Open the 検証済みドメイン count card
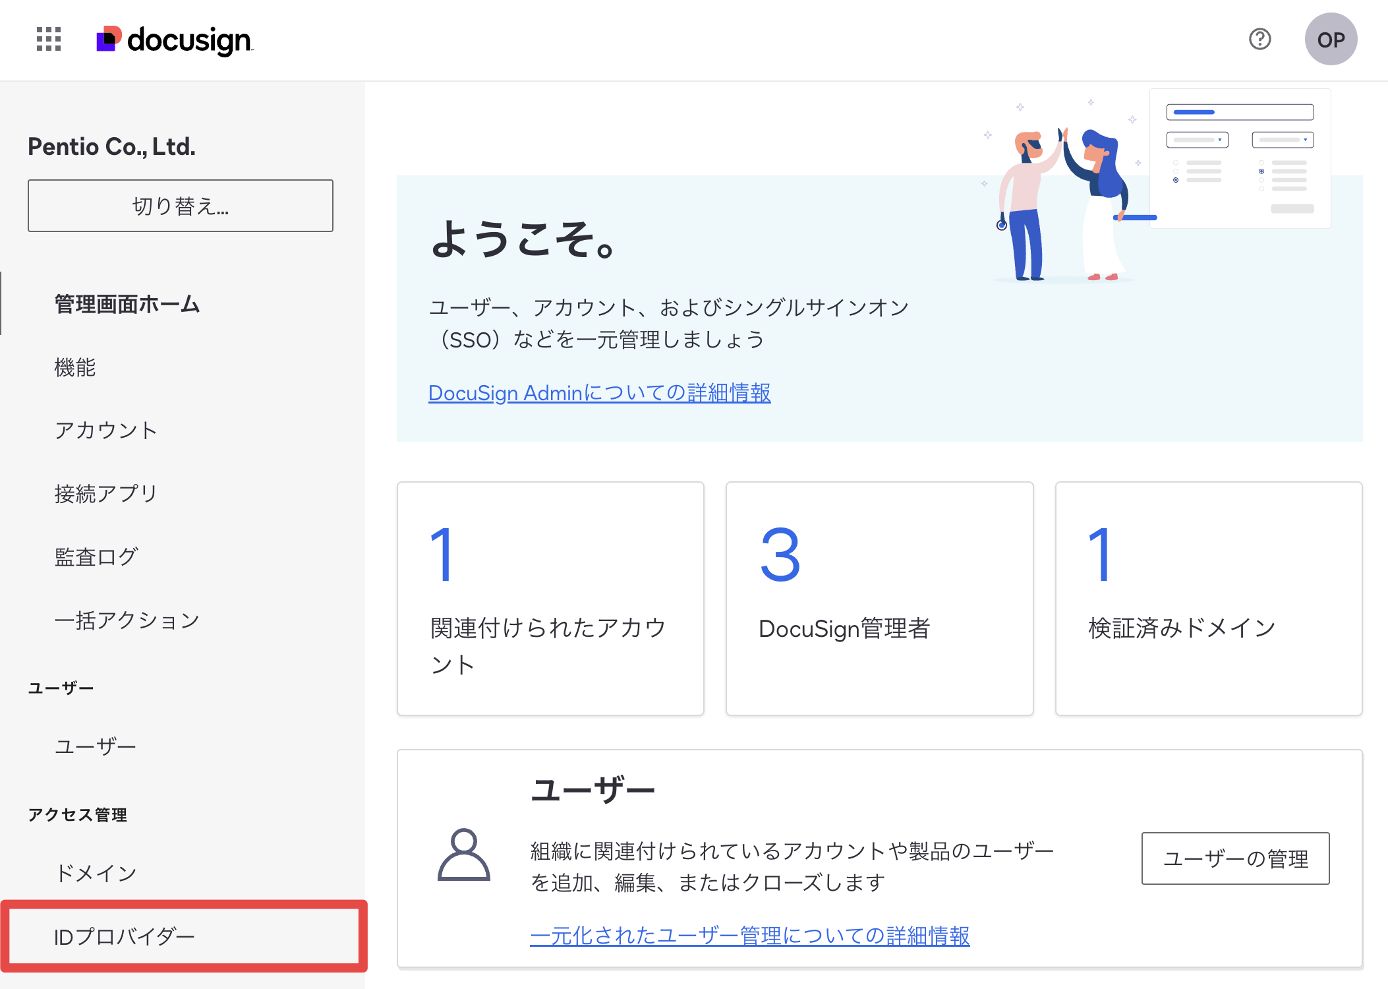 [1209, 599]
